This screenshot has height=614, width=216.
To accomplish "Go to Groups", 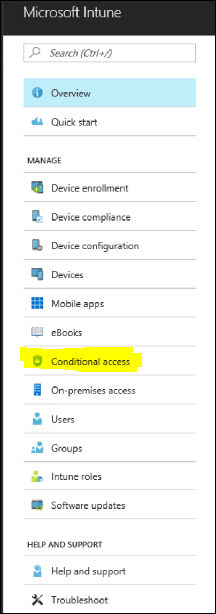I will [x=110, y=448].
